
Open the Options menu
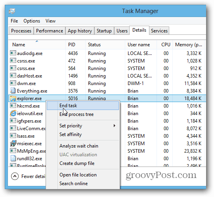point(32,21)
